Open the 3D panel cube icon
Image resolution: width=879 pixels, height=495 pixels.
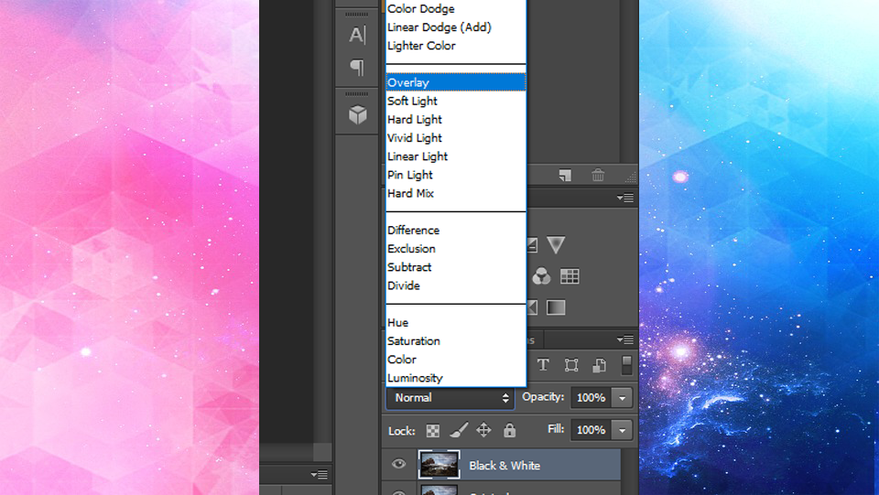point(357,114)
